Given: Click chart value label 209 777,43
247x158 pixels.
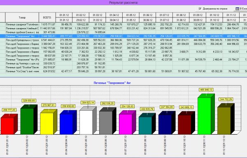Looking at the screenshot, I should click(x=9, y=110).
